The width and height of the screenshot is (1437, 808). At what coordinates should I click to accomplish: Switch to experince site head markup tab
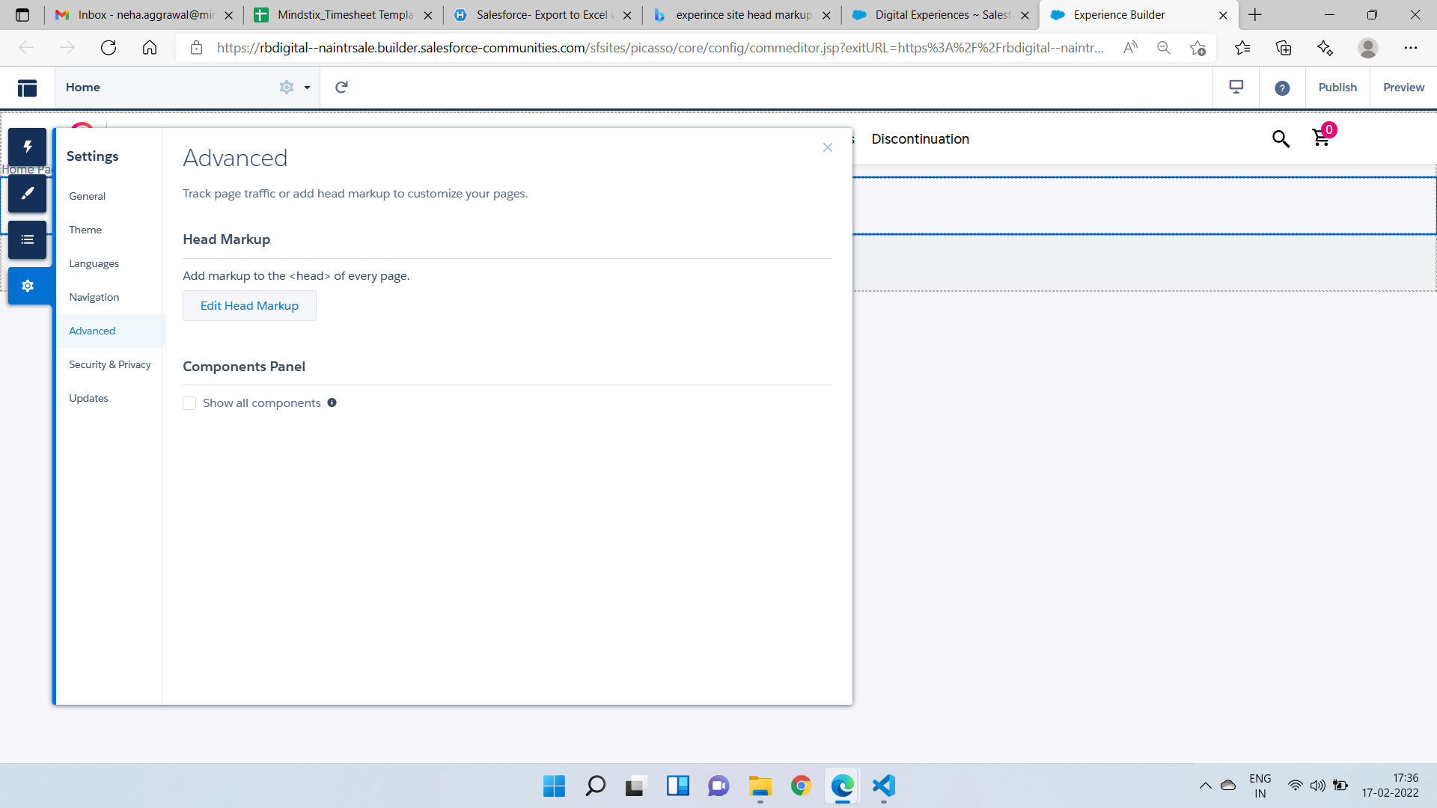tap(742, 15)
